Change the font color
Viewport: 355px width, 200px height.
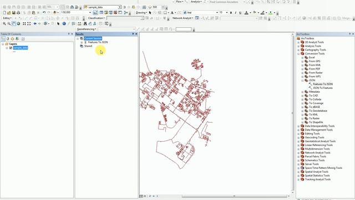pos(246,13)
